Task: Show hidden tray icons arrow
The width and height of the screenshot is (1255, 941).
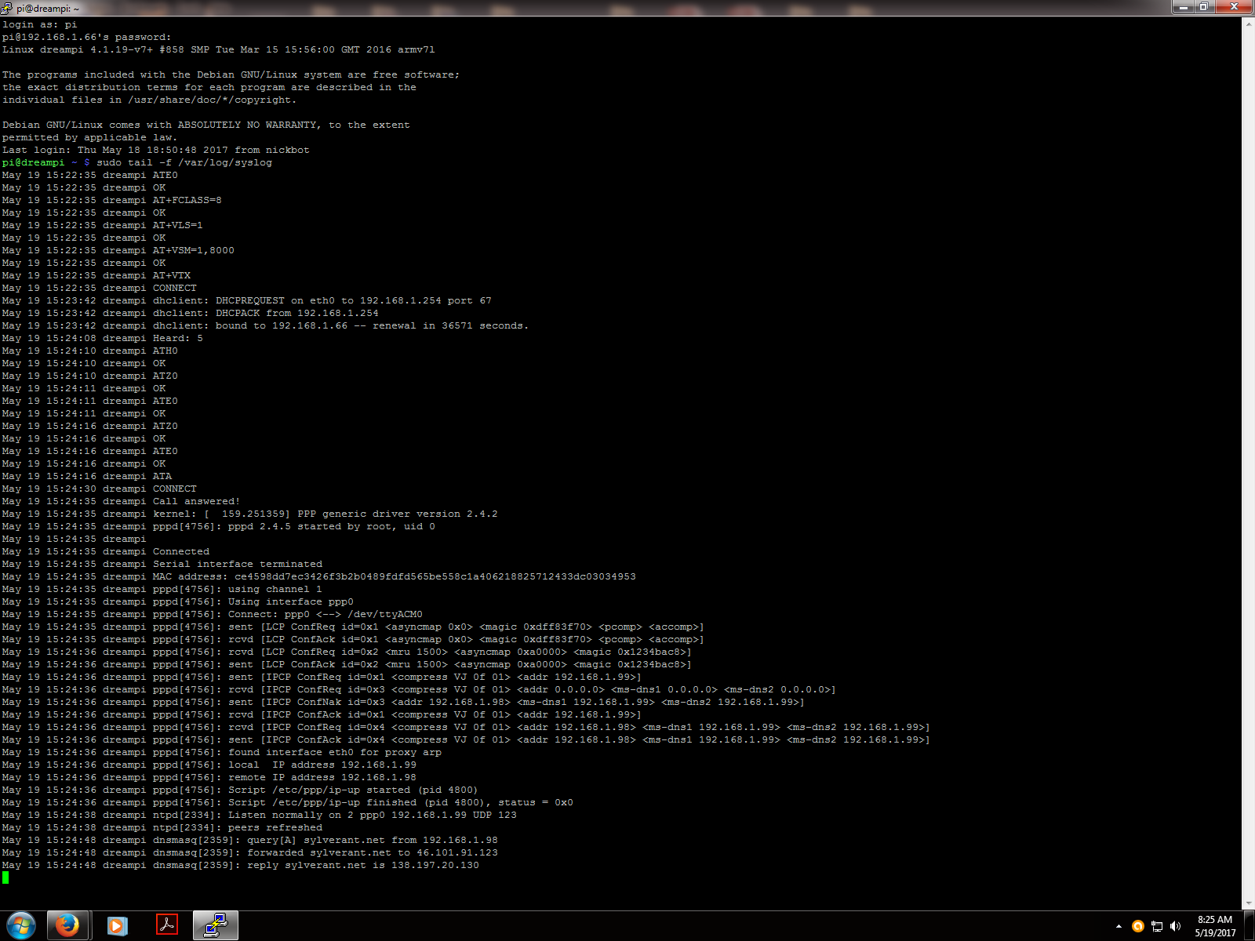Action: coord(1119,926)
